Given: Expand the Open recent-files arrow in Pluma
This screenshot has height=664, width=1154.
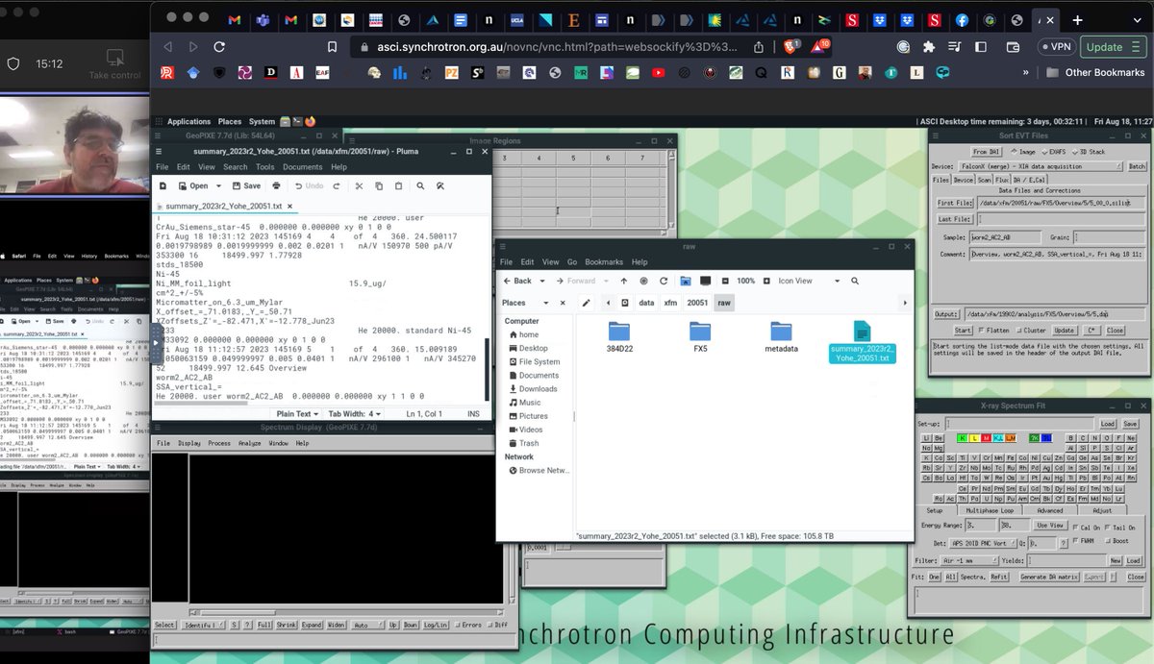Looking at the screenshot, I should pos(217,185).
